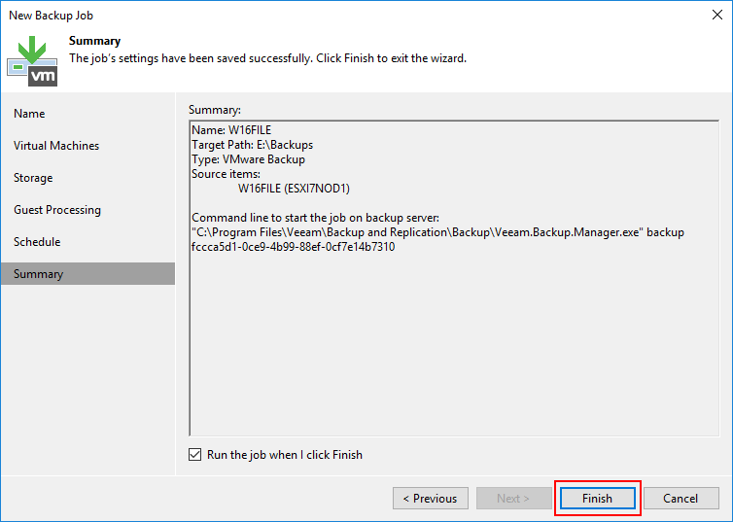Select the Summary step in sidebar
The width and height of the screenshot is (733, 522).
tap(39, 274)
